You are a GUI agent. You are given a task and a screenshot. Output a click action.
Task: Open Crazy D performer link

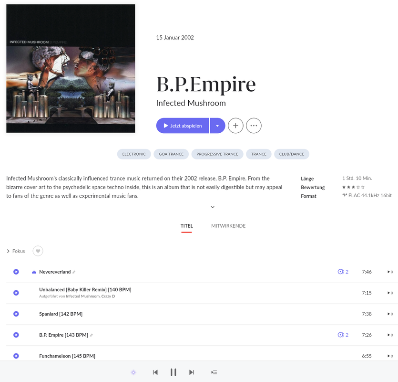pos(108,296)
